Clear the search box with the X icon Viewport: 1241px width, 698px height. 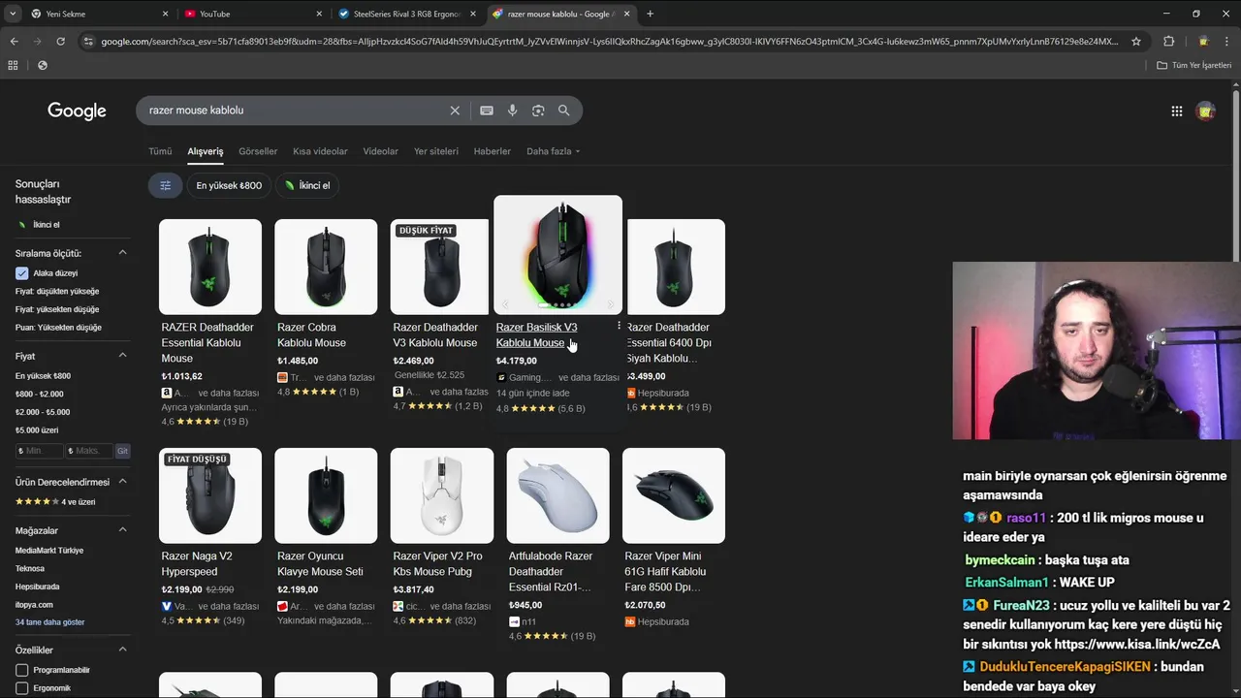click(455, 111)
